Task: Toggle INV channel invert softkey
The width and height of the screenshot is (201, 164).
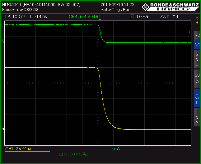Action: [x=197, y=117]
